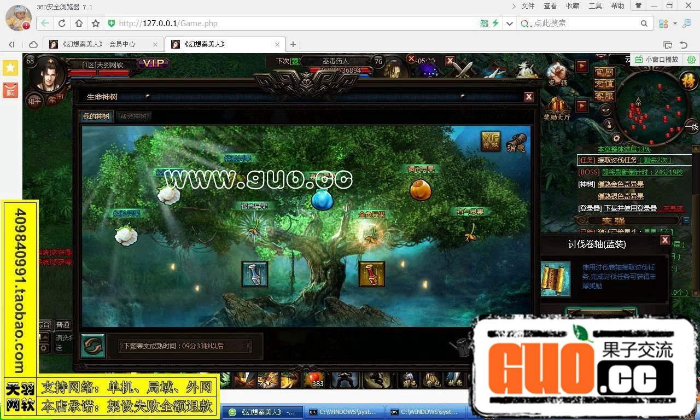Viewport: 700px width, 420px height.
Task: Close the 会员中心 browser tab
Action: [155, 44]
